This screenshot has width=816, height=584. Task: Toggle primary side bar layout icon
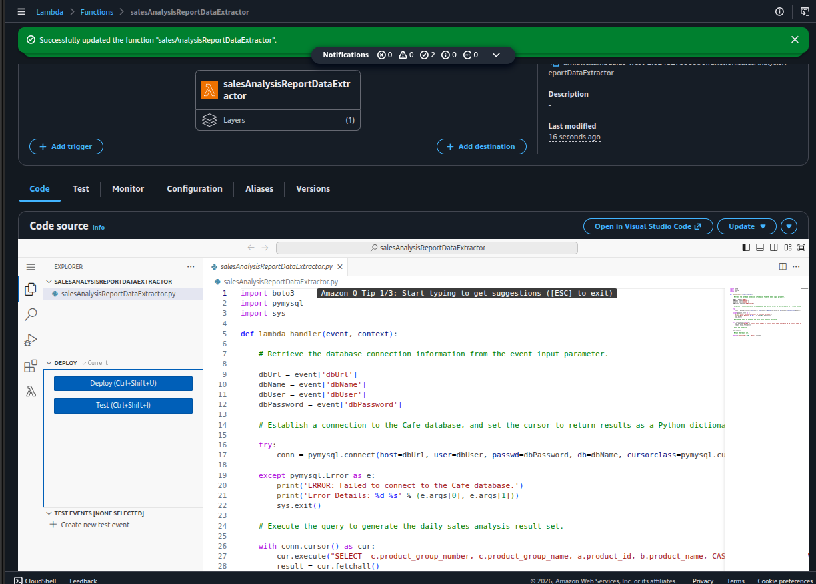point(746,248)
